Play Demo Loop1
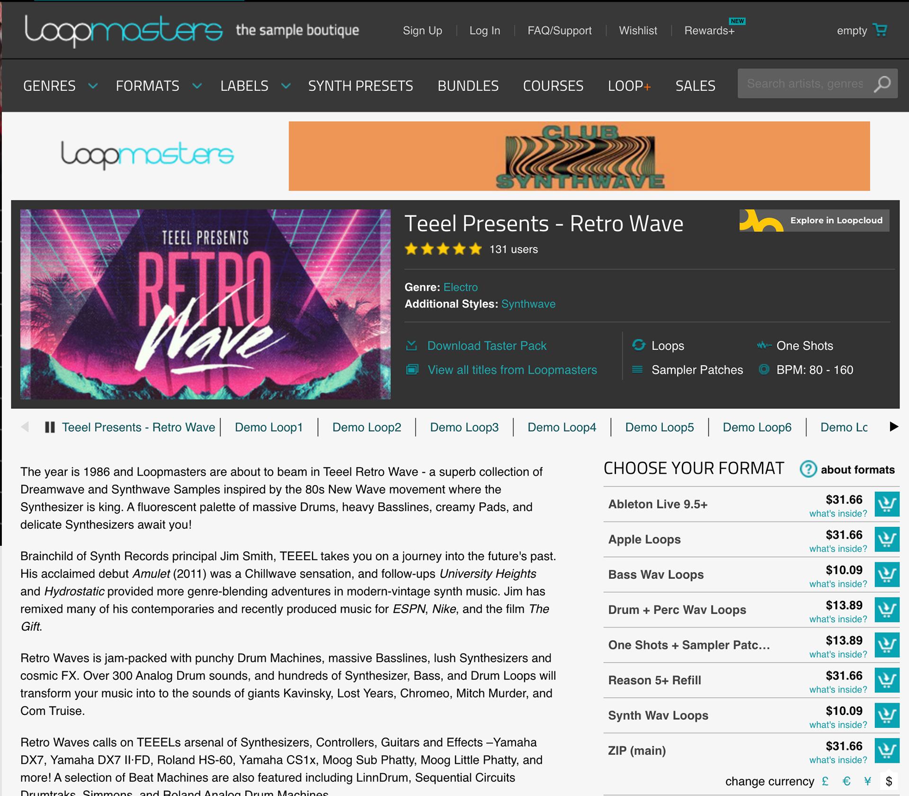Image resolution: width=909 pixels, height=796 pixels. click(x=268, y=427)
